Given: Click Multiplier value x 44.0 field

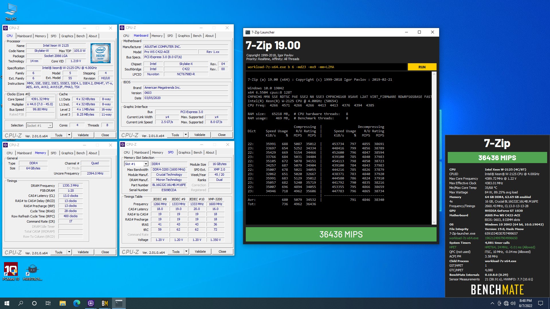Looking at the screenshot, I should [x=40, y=104].
